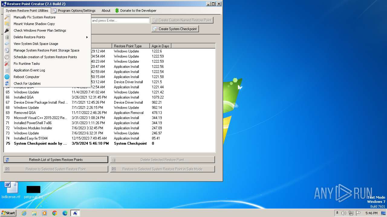The height and width of the screenshot is (217, 387).
Task: Click the restore point name input field
Action: pyautogui.click(x=120, y=20)
